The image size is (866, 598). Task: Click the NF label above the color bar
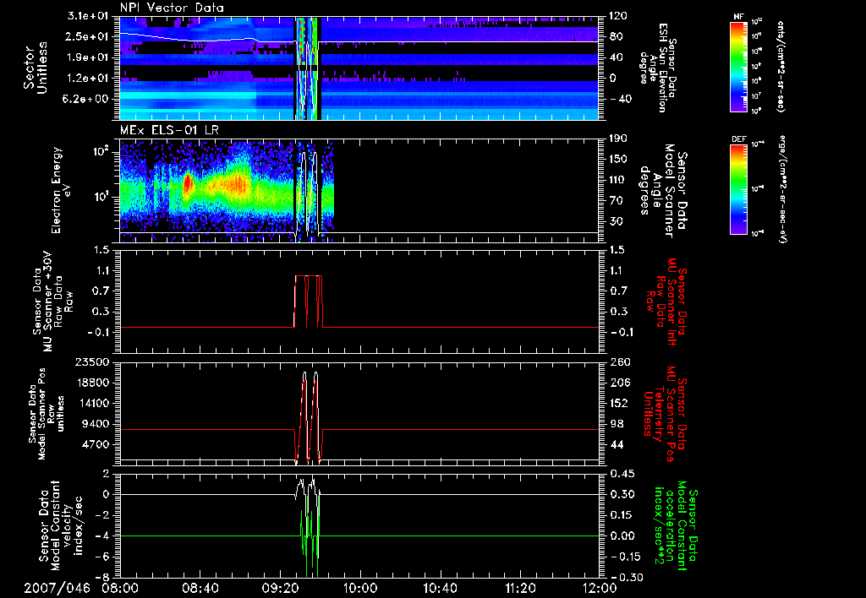(x=738, y=17)
